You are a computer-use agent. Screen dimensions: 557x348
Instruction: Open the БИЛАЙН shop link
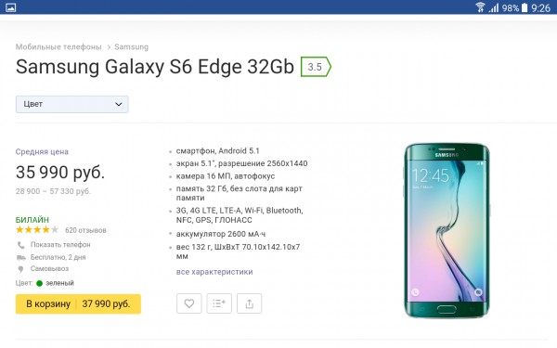click(32, 220)
